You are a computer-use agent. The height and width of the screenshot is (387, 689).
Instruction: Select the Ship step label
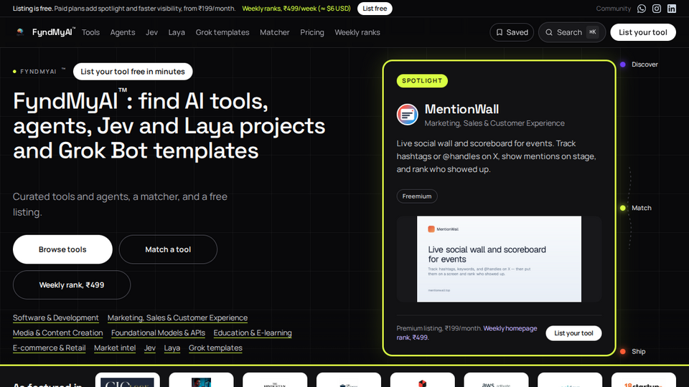(x=639, y=351)
